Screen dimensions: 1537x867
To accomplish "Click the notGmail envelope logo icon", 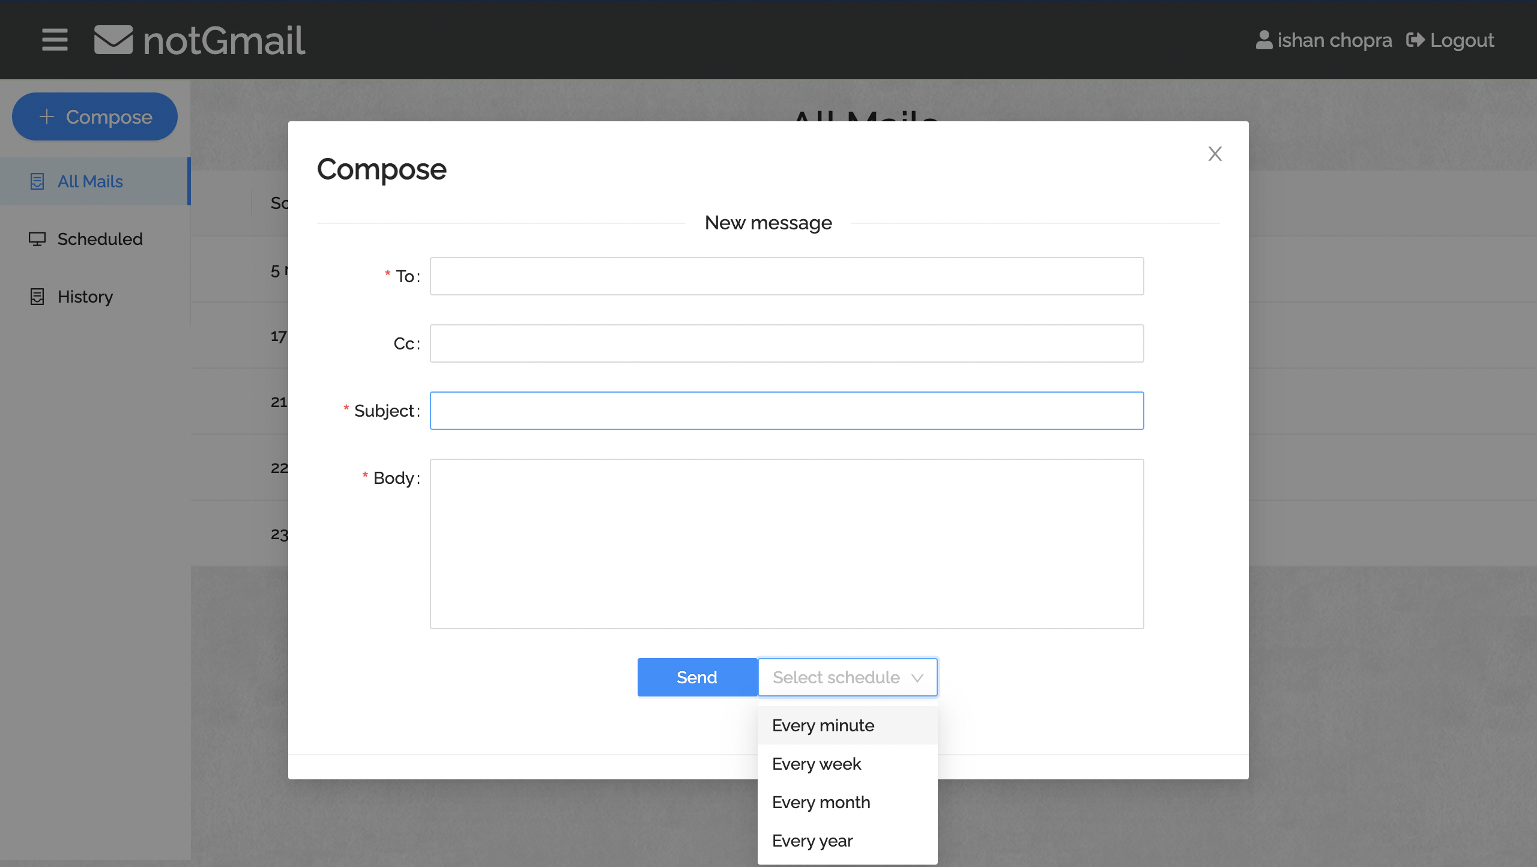I will [113, 40].
